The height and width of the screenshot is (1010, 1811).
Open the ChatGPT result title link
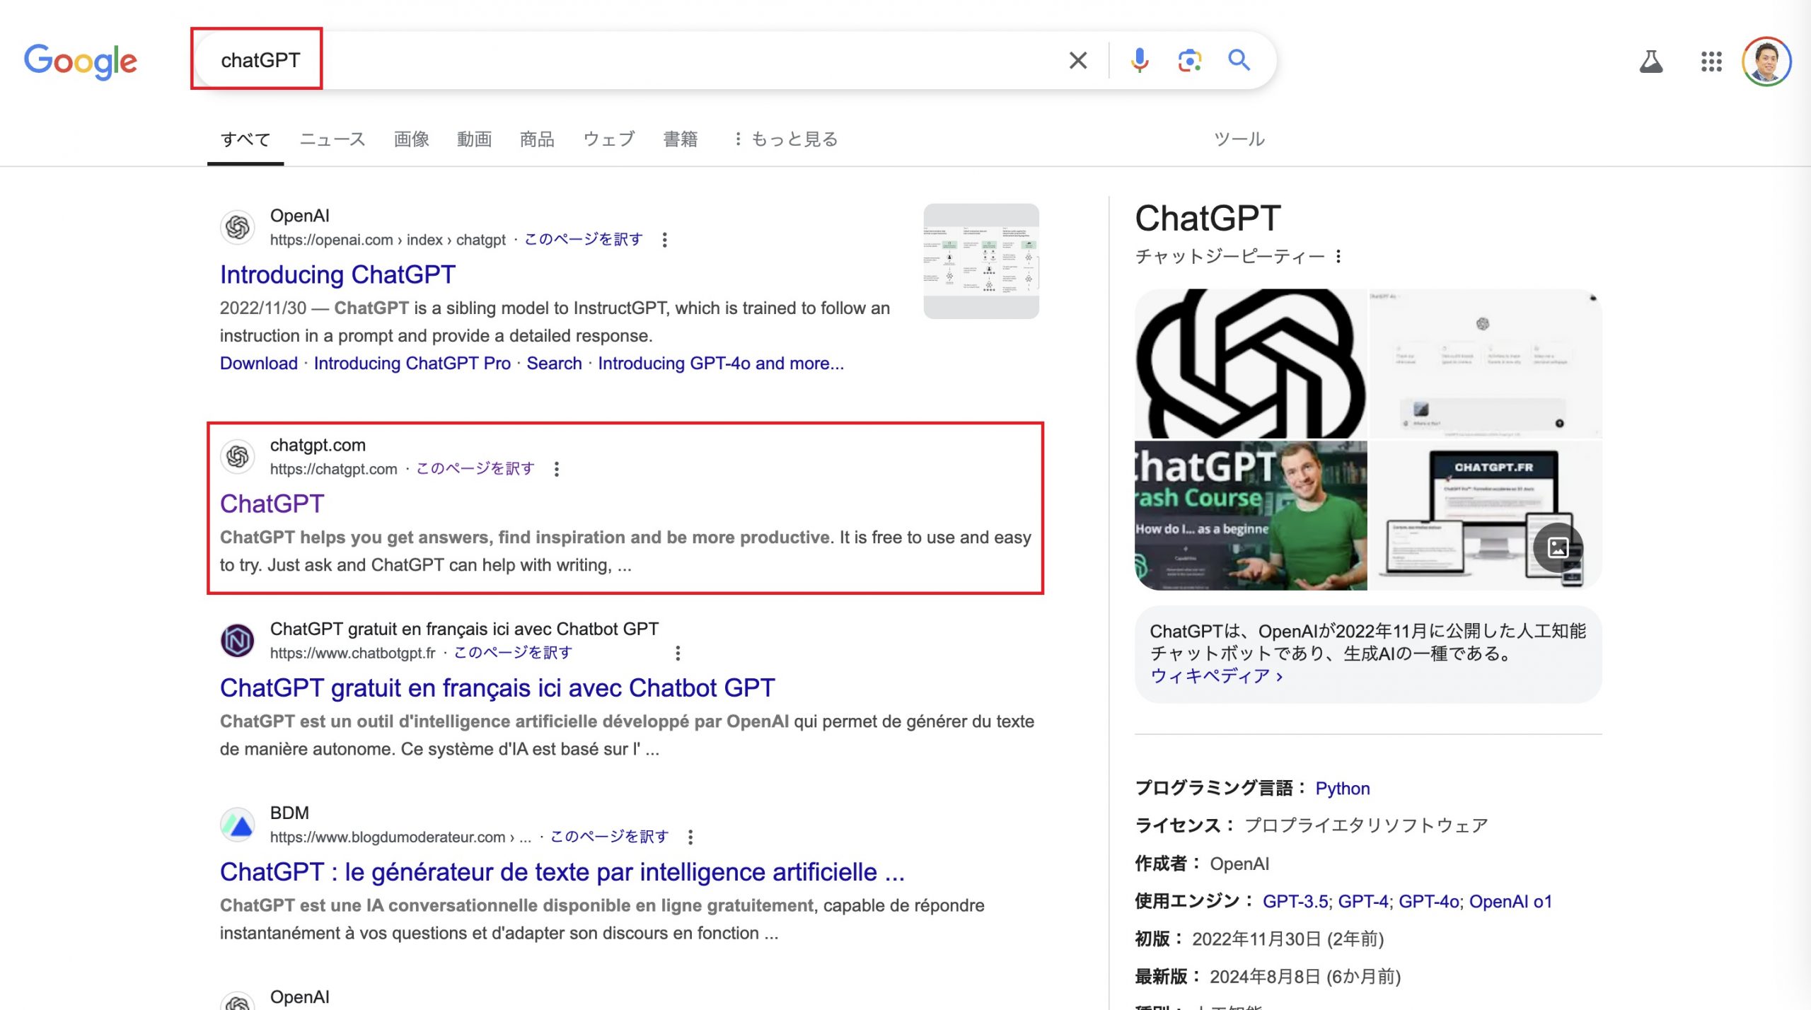click(x=272, y=504)
